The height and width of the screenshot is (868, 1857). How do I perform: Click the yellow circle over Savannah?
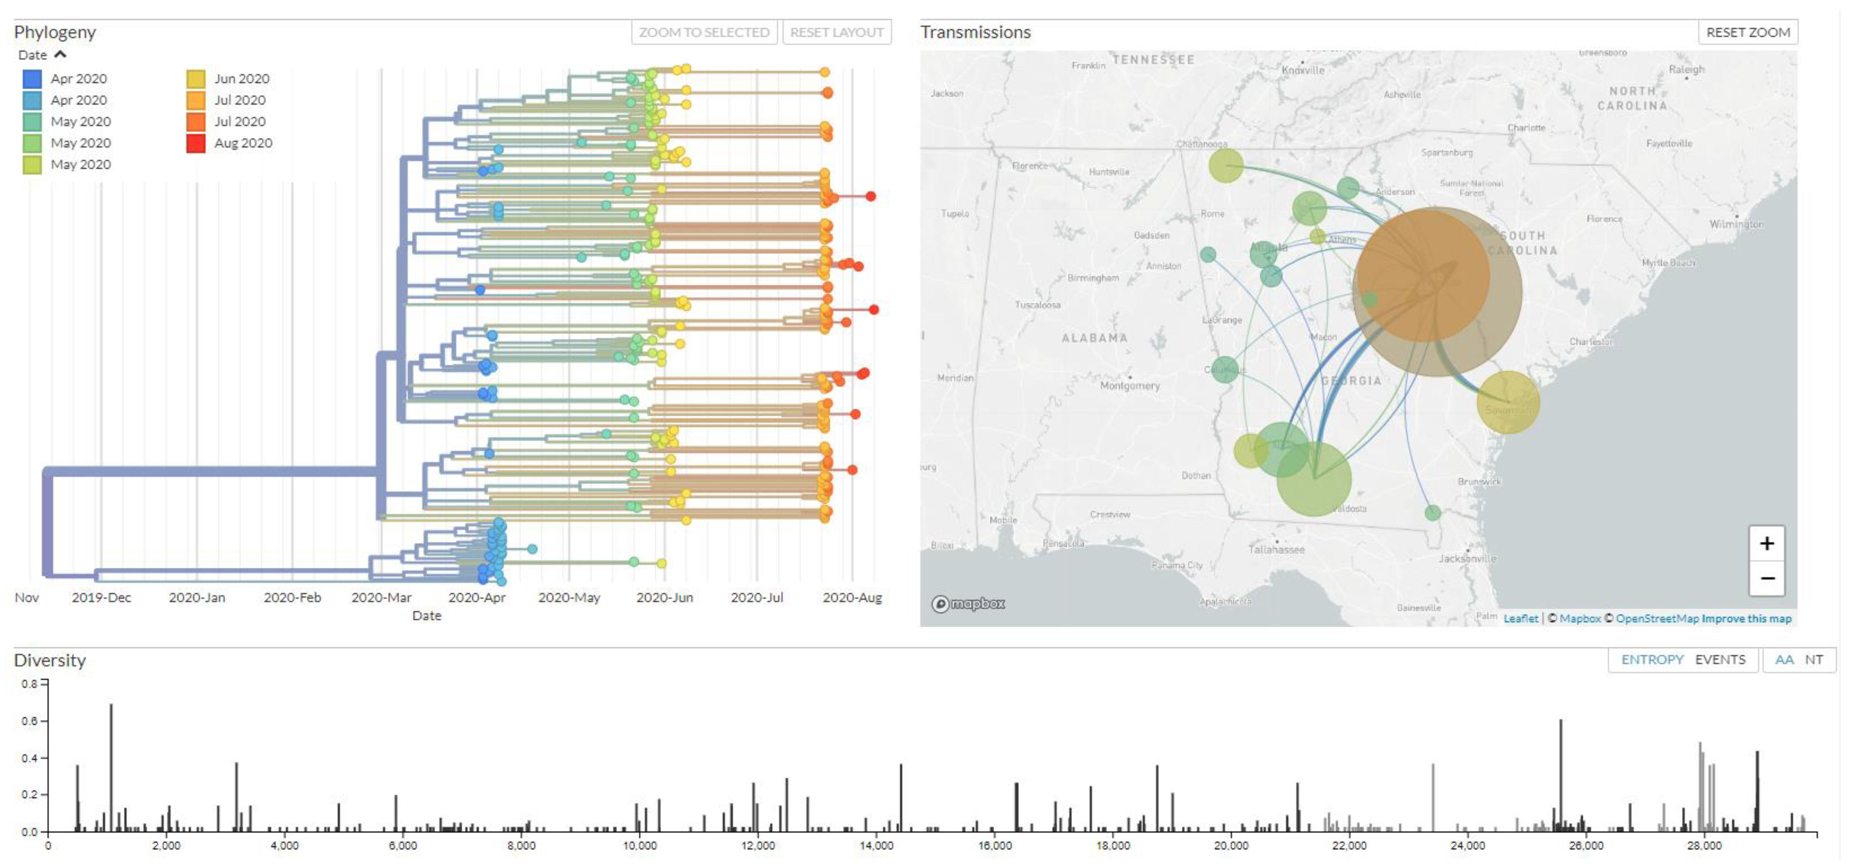pyautogui.click(x=1507, y=402)
